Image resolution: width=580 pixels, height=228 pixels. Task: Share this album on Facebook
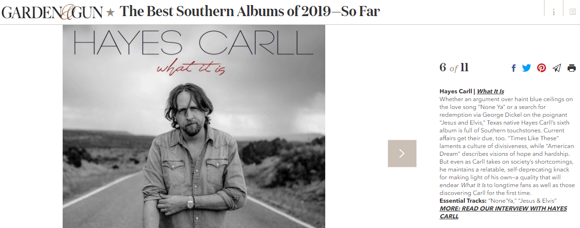514,68
